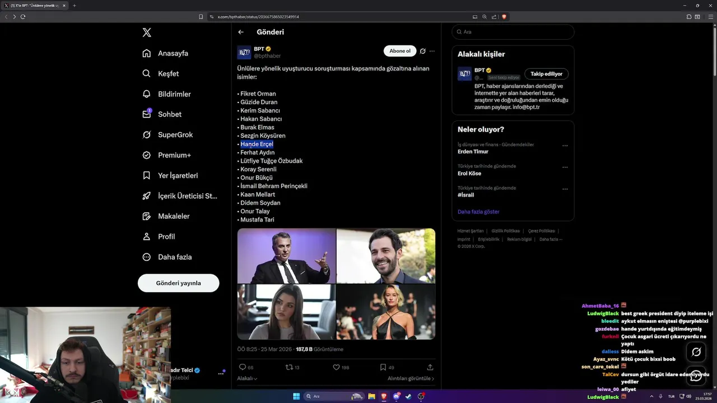Open Anasayfa home page
Screen dimensions: 717x403
pyautogui.click(x=165, y=53)
